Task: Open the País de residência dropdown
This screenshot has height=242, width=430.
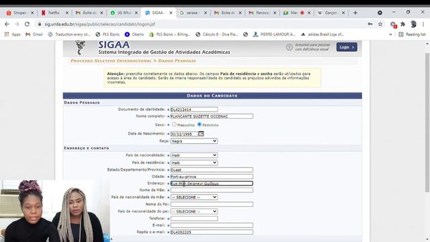Action: click(x=194, y=163)
